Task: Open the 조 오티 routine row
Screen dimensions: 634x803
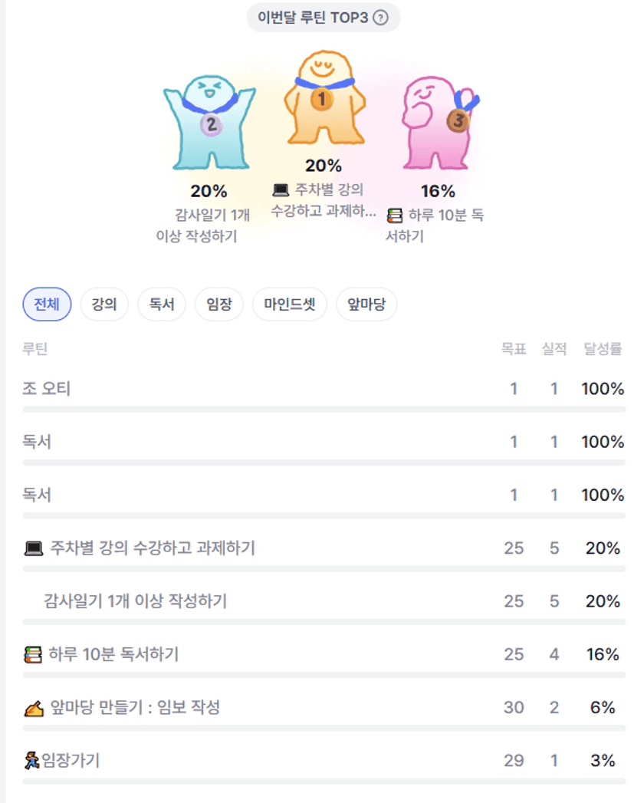Action: click(x=47, y=389)
